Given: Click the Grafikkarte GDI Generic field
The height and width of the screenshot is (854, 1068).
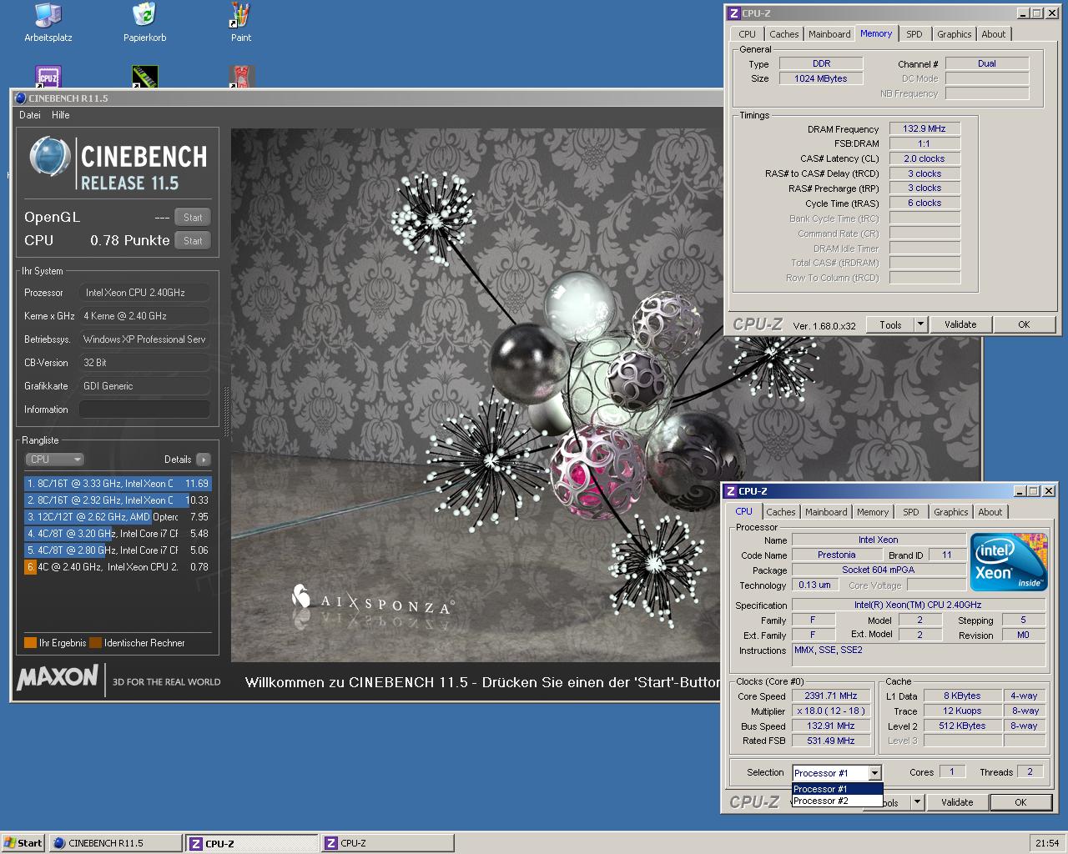Looking at the screenshot, I should coord(144,386).
